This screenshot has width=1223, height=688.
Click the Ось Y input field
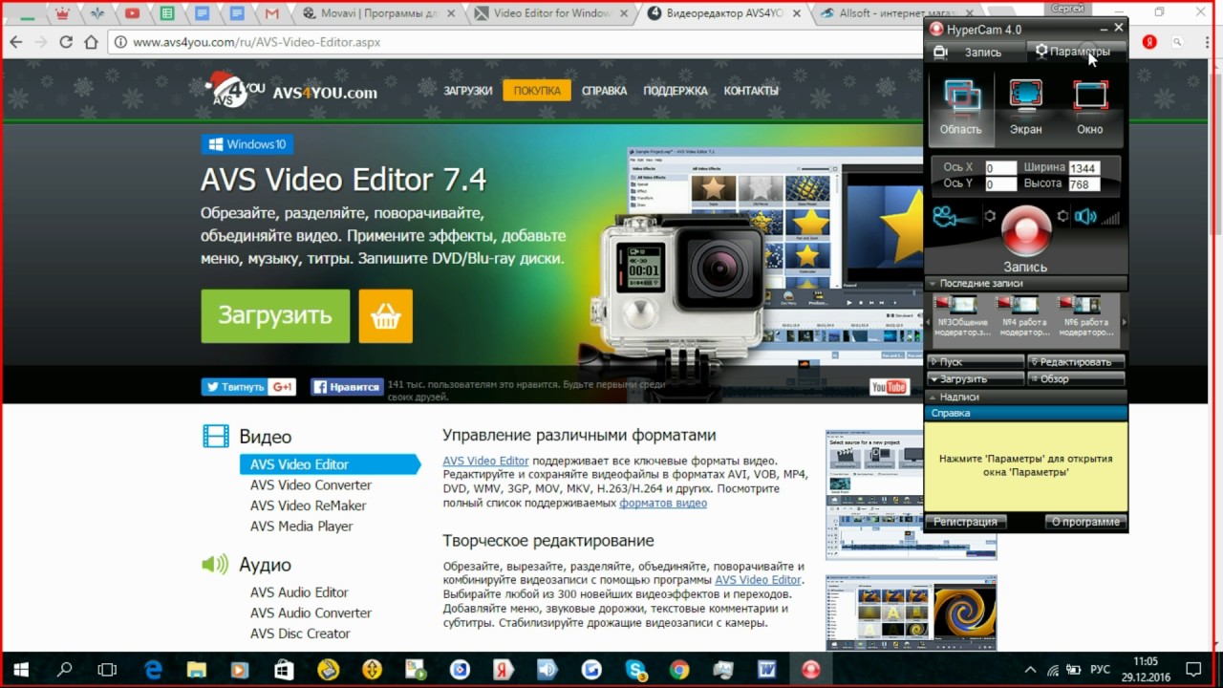[1000, 184]
